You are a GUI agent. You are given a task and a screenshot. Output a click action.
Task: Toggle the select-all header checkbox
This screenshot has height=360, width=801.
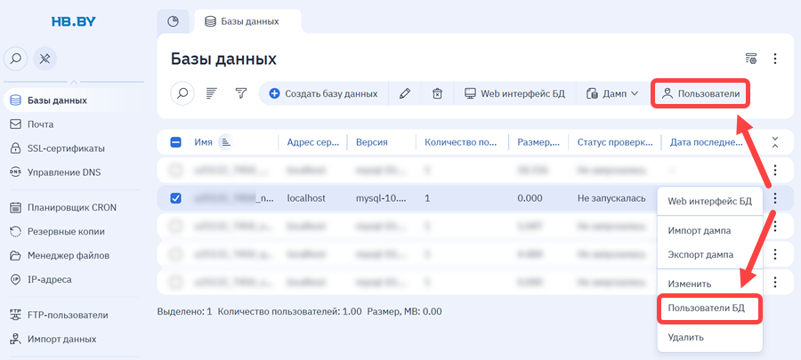tap(175, 142)
